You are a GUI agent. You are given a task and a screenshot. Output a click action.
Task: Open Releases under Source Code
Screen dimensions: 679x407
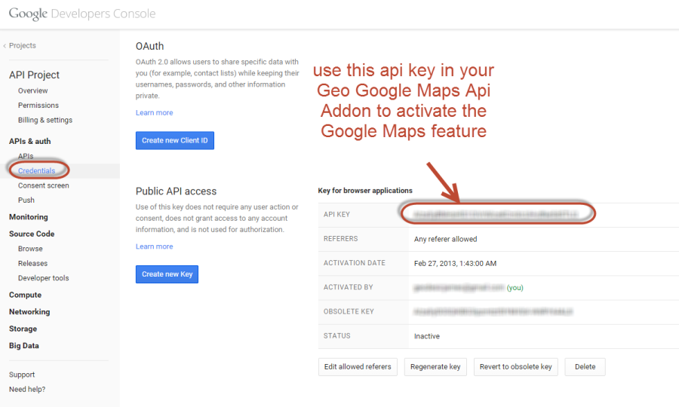coord(33,263)
